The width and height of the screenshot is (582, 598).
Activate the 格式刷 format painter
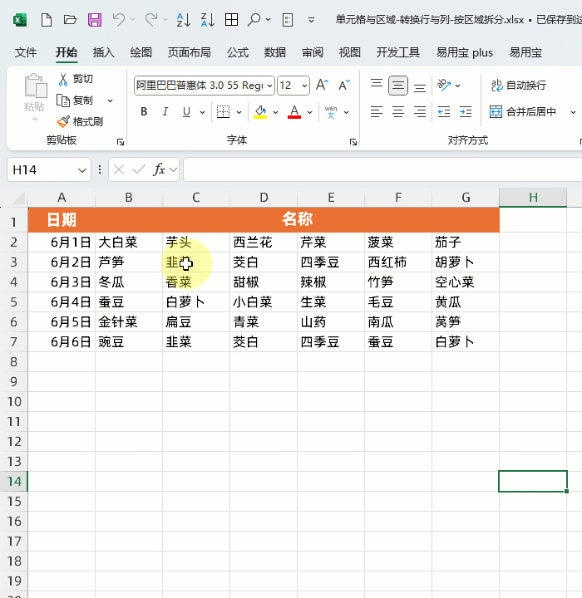click(x=80, y=121)
